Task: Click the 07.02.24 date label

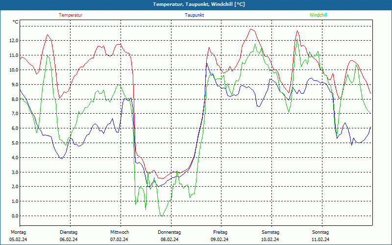Action: click(119, 240)
